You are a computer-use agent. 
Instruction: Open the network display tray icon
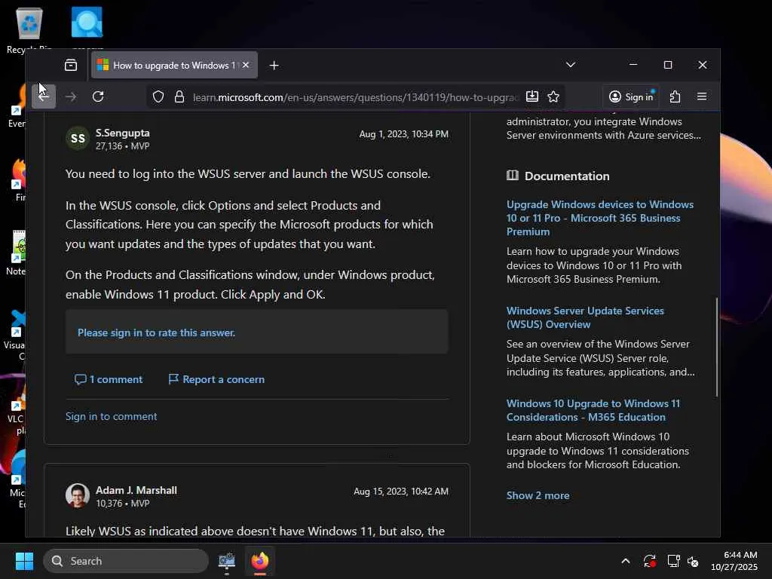(673, 561)
